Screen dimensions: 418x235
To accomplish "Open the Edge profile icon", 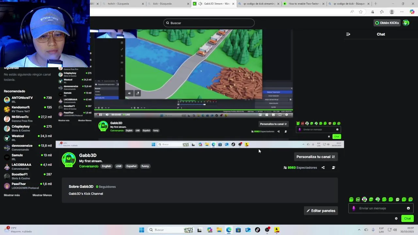I will coord(392,12).
